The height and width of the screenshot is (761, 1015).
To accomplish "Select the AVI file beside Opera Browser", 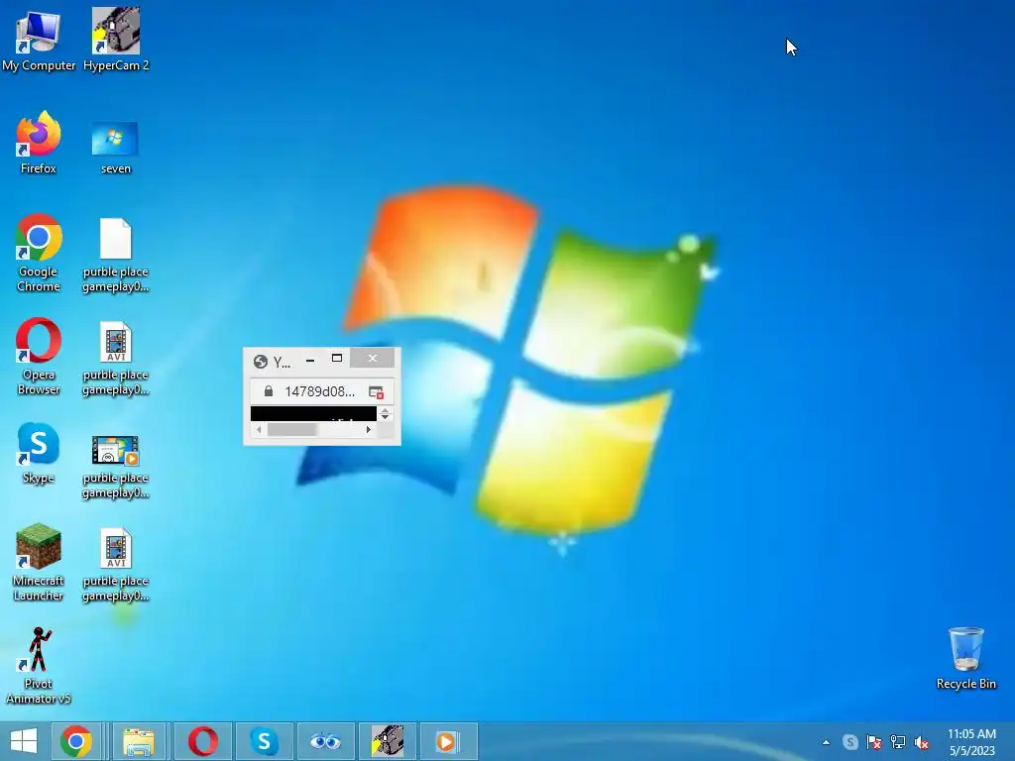I will (115, 359).
